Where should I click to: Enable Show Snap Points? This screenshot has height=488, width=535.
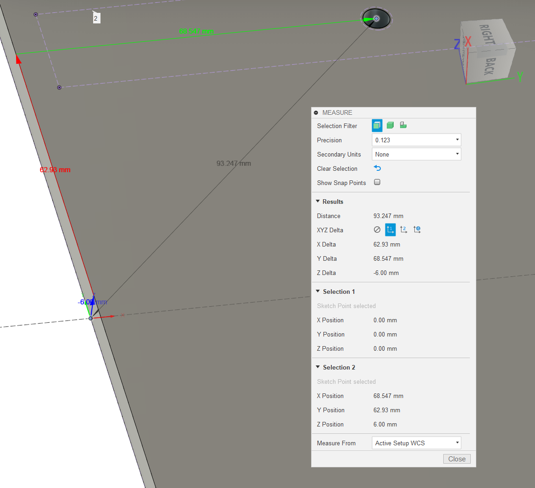coord(377,182)
